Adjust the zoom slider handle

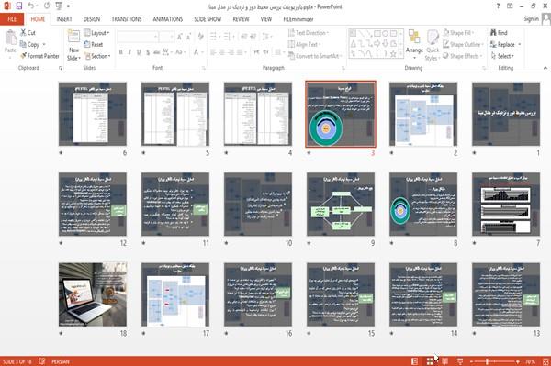487,361
